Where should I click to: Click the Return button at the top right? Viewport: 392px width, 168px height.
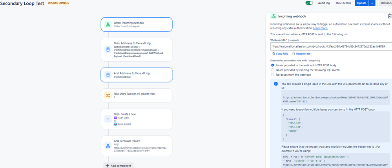pyautogui.click(x=385, y=3)
